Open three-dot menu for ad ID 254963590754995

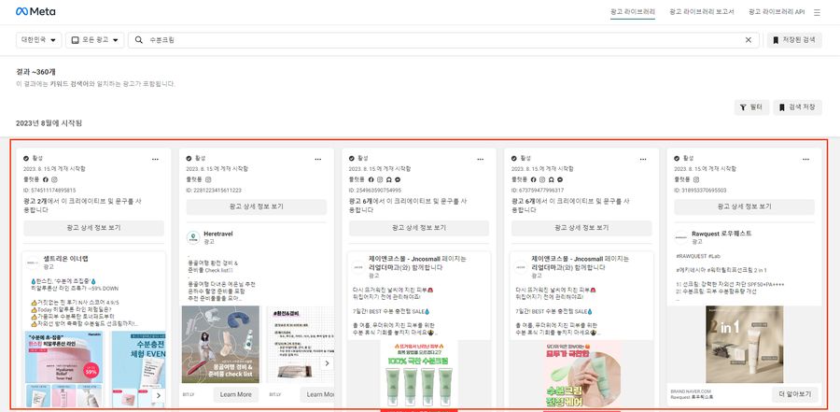click(x=481, y=159)
